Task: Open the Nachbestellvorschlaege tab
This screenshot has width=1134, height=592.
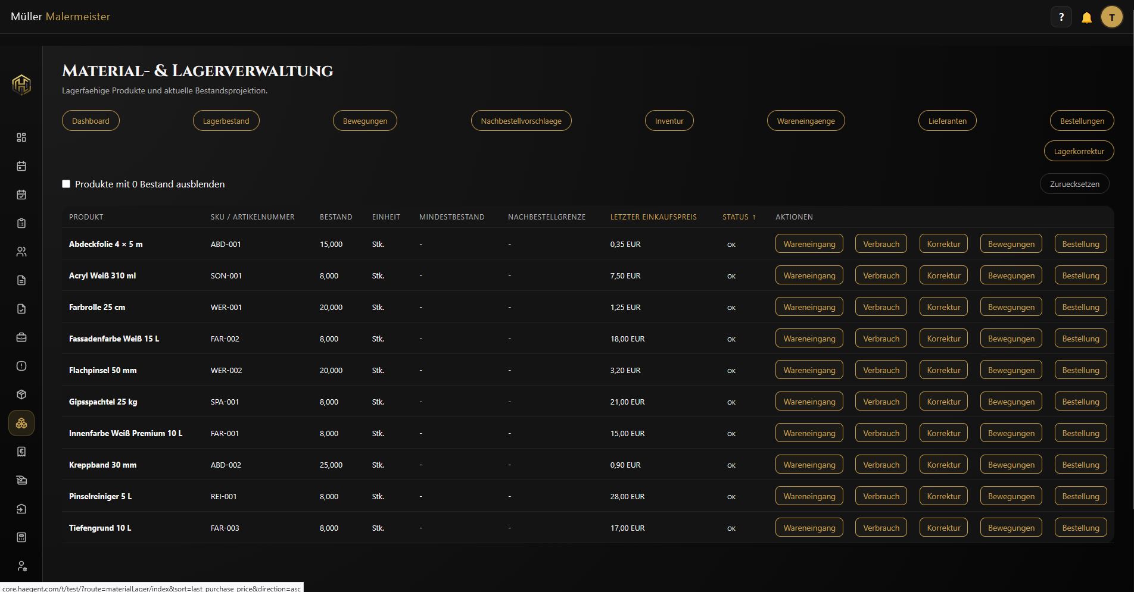Action: coord(521,121)
